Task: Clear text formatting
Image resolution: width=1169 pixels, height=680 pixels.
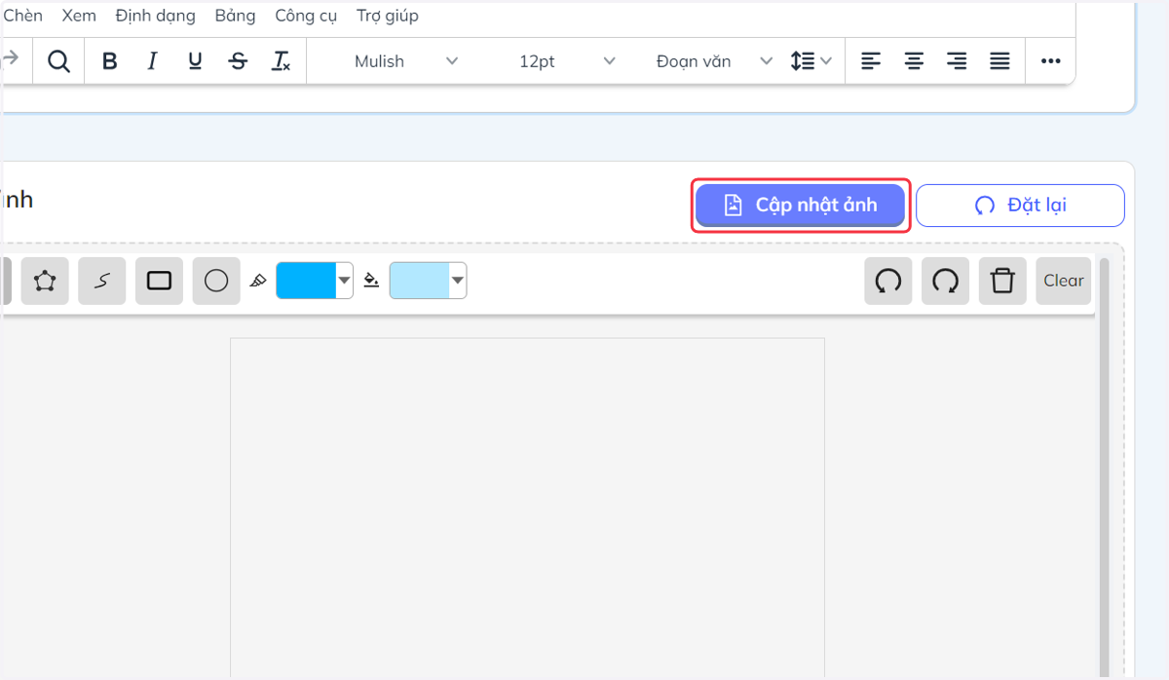Action: point(281,61)
